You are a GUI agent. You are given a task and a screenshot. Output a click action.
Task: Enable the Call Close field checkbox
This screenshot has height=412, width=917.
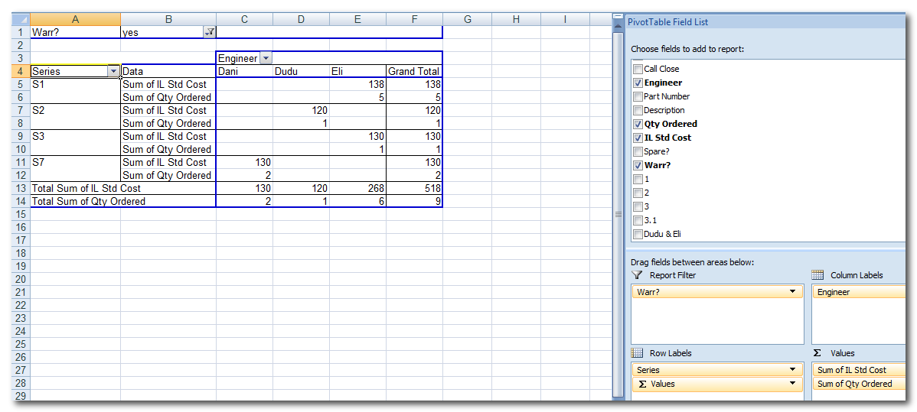pos(638,69)
